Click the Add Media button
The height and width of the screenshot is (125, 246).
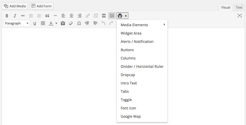point(15,6)
